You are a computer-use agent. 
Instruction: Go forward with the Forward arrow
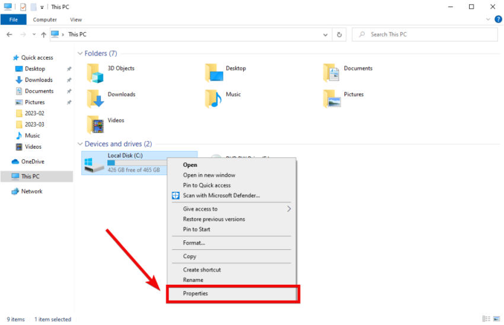(23, 35)
